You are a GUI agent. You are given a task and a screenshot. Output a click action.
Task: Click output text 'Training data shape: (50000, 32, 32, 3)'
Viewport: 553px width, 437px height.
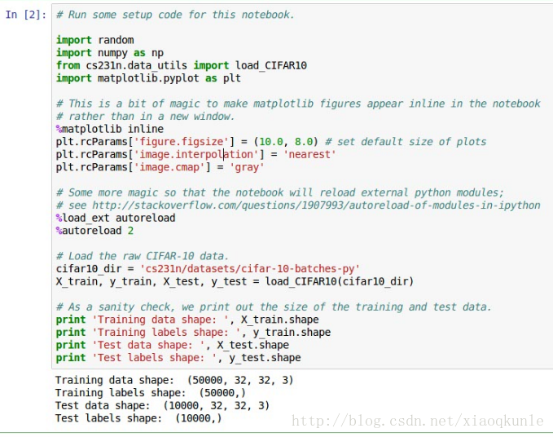[173, 380]
